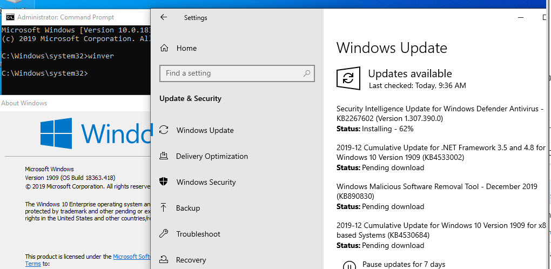Click the Troubleshoot wrench icon
The image size is (551, 269).
pyautogui.click(x=164, y=233)
